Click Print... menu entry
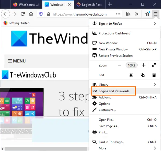 pos(124,132)
